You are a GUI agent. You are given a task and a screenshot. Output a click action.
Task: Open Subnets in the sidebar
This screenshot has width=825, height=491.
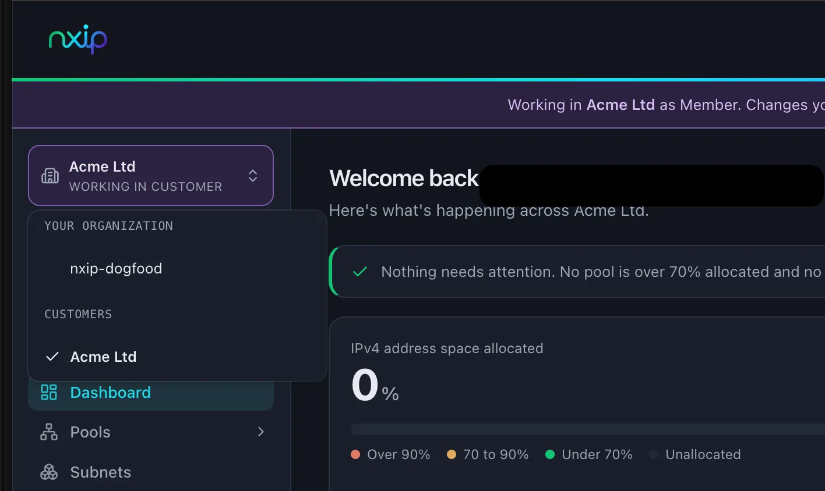151,472
